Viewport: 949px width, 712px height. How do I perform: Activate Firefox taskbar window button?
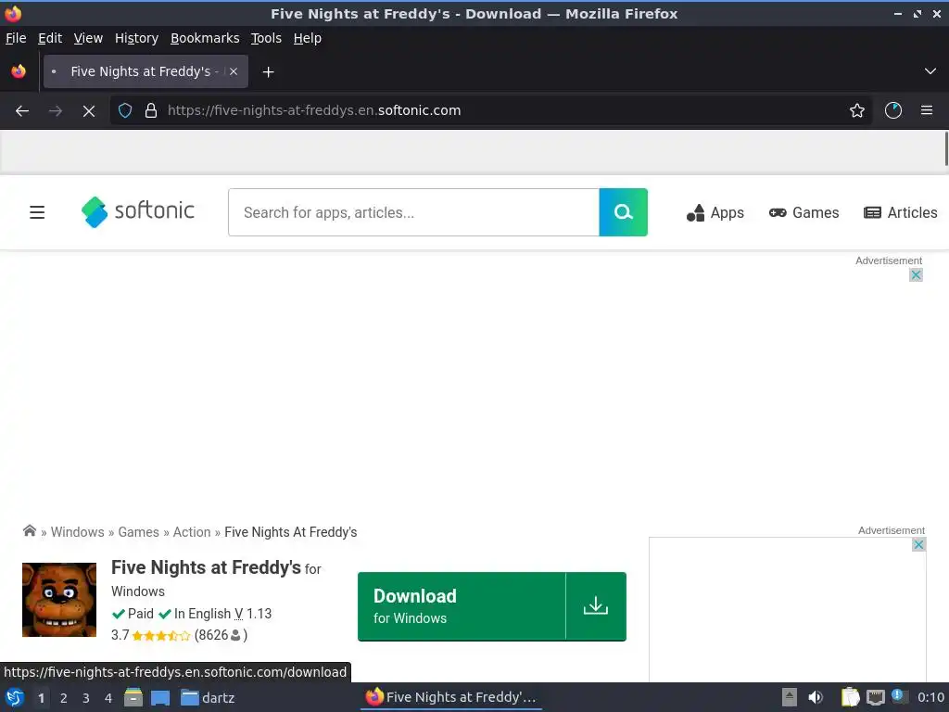click(x=451, y=697)
